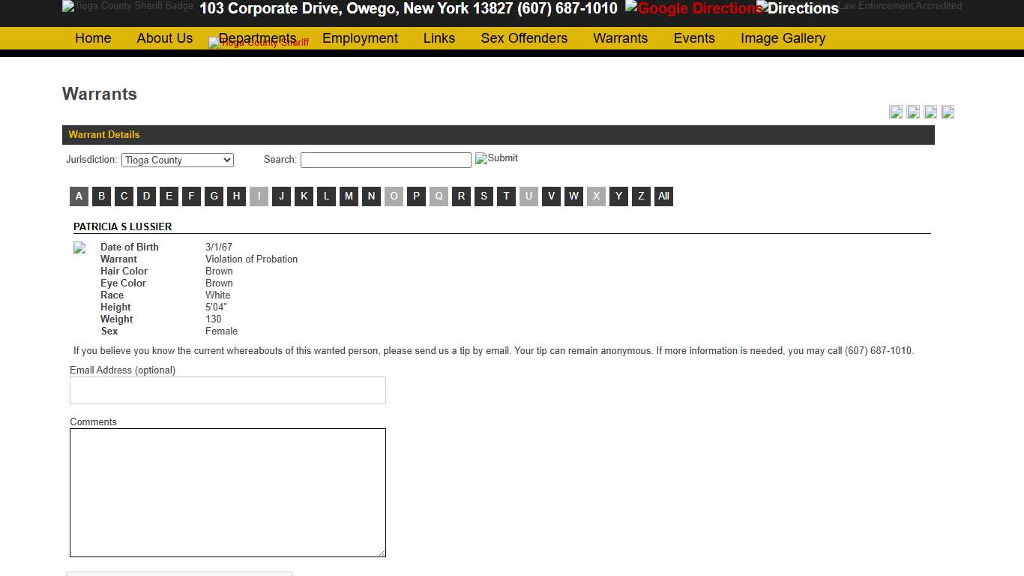This screenshot has height=576, width=1024.
Task: Open the Warrants navigation menu item
Action: click(x=620, y=38)
